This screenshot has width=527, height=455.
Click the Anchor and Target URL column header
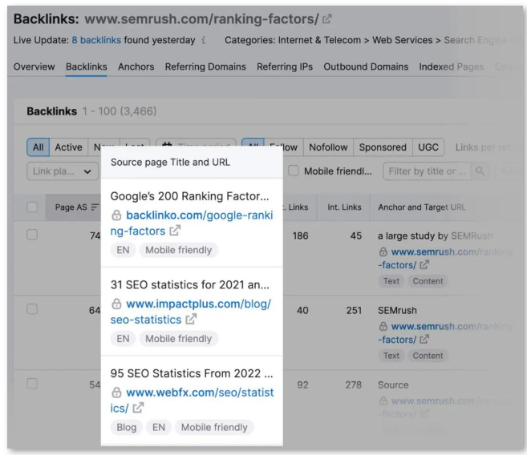click(422, 207)
